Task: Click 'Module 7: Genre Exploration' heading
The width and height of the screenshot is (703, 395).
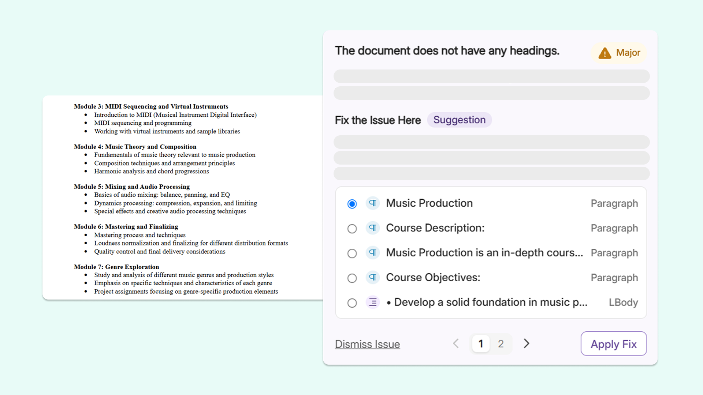Action: [116, 267]
